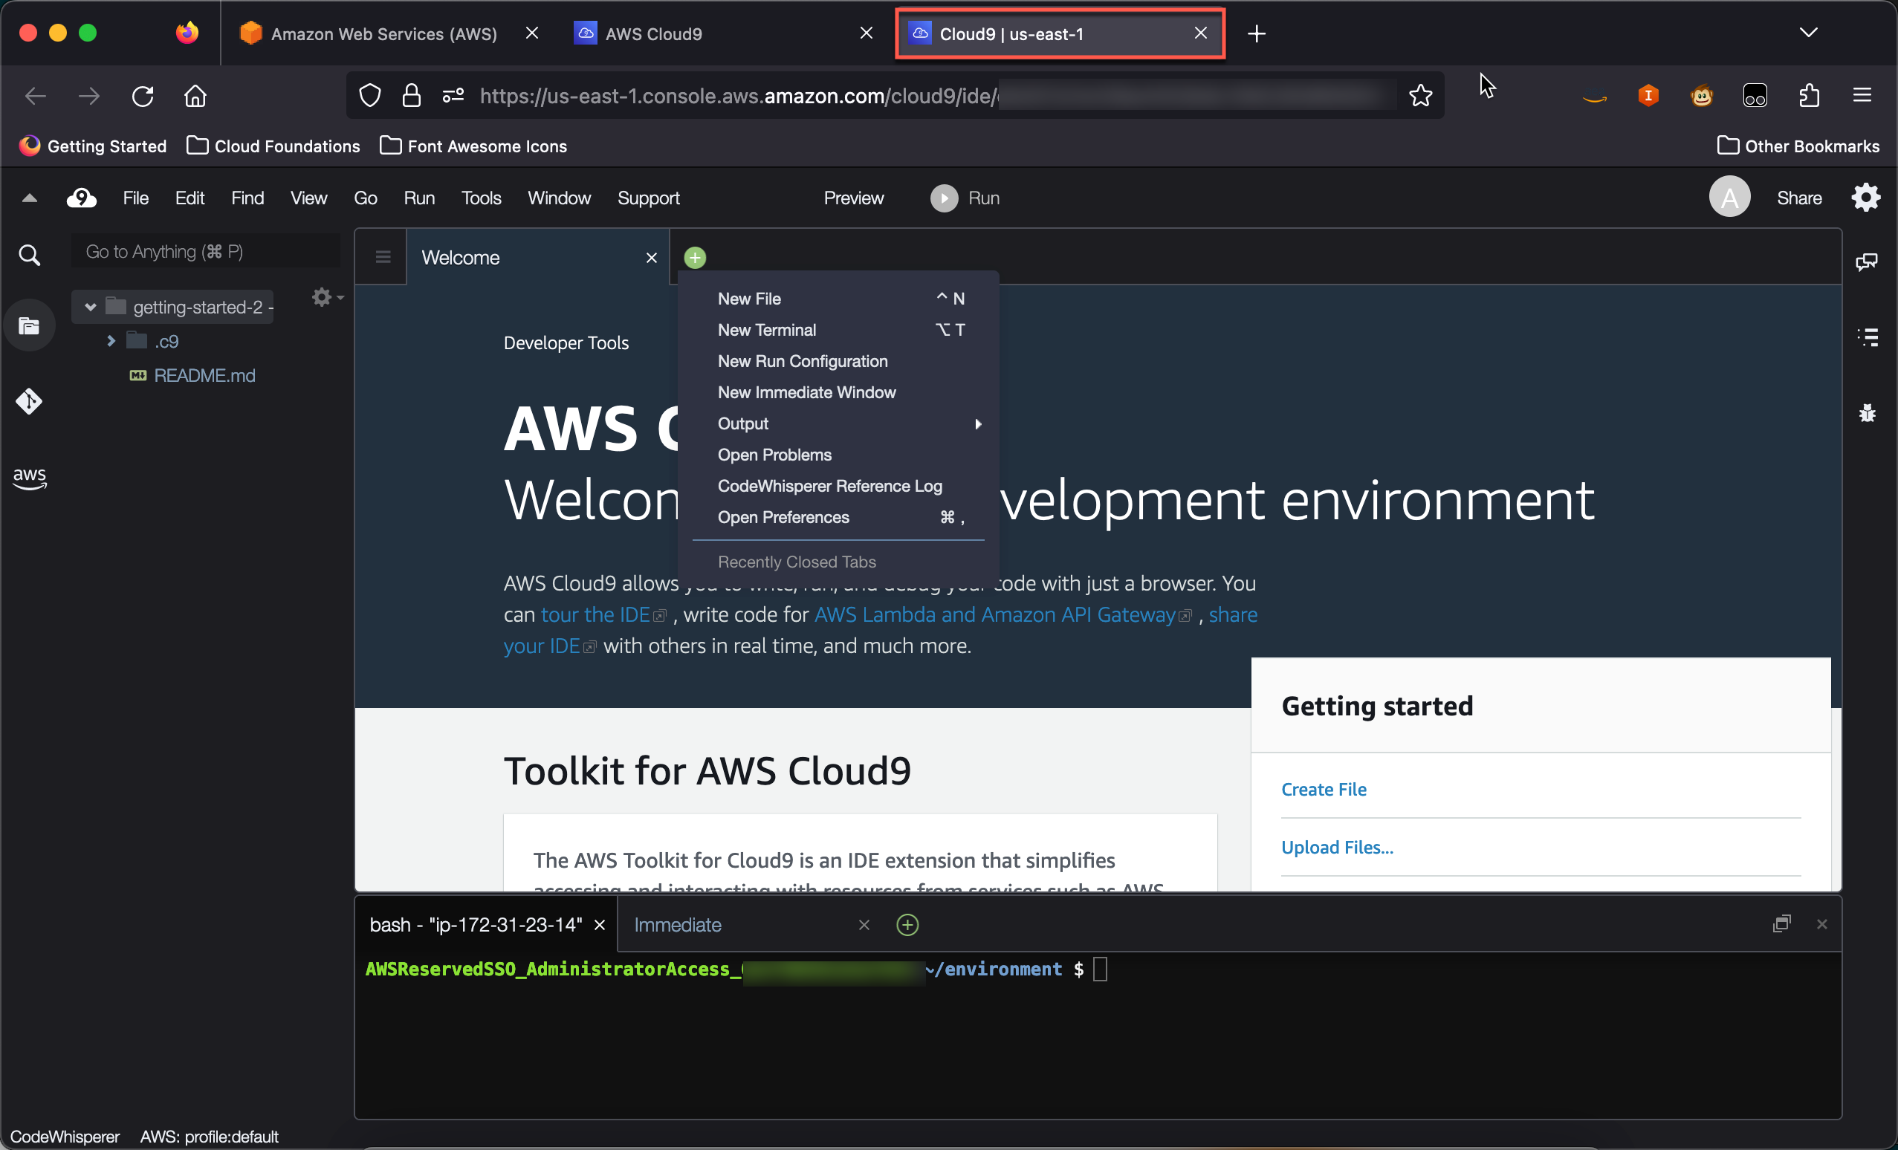The image size is (1898, 1150).
Task: Open the Source Control git icon
Action: [29, 401]
